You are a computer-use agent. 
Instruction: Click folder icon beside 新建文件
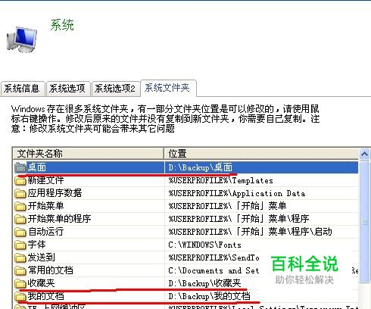pyautogui.click(x=20, y=180)
